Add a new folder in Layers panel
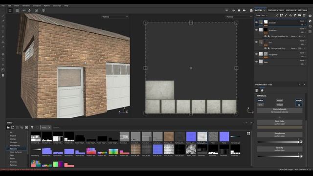 click(300, 15)
